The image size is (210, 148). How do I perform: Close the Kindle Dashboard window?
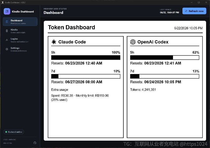pos(206,2)
